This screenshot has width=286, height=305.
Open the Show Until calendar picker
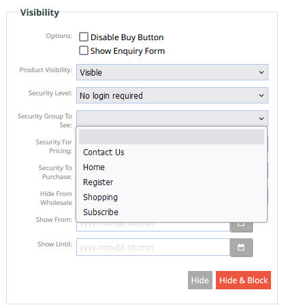[x=241, y=247]
